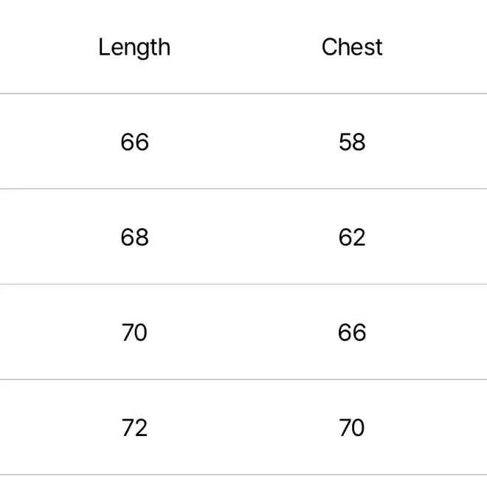The image size is (487, 487).
Task: Click the 70 in the Chest column
Action: 352,427
